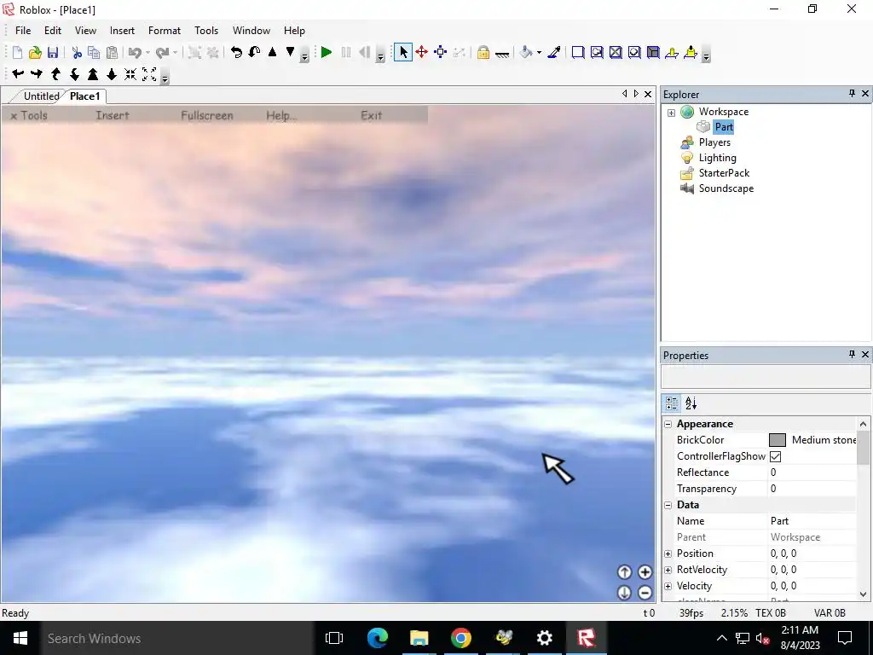Open the Paint bucket color dropdown arrow
The width and height of the screenshot is (873, 655).
[x=539, y=52]
